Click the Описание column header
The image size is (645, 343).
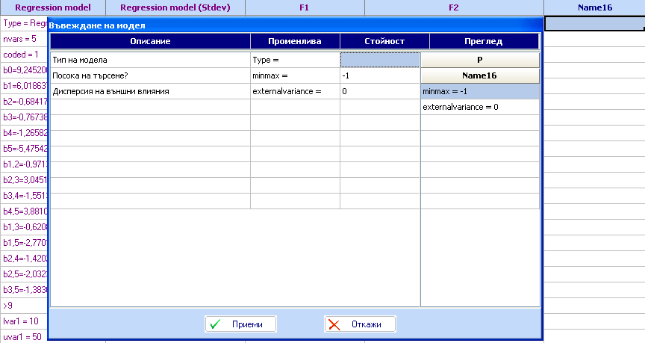click(150, 41)
